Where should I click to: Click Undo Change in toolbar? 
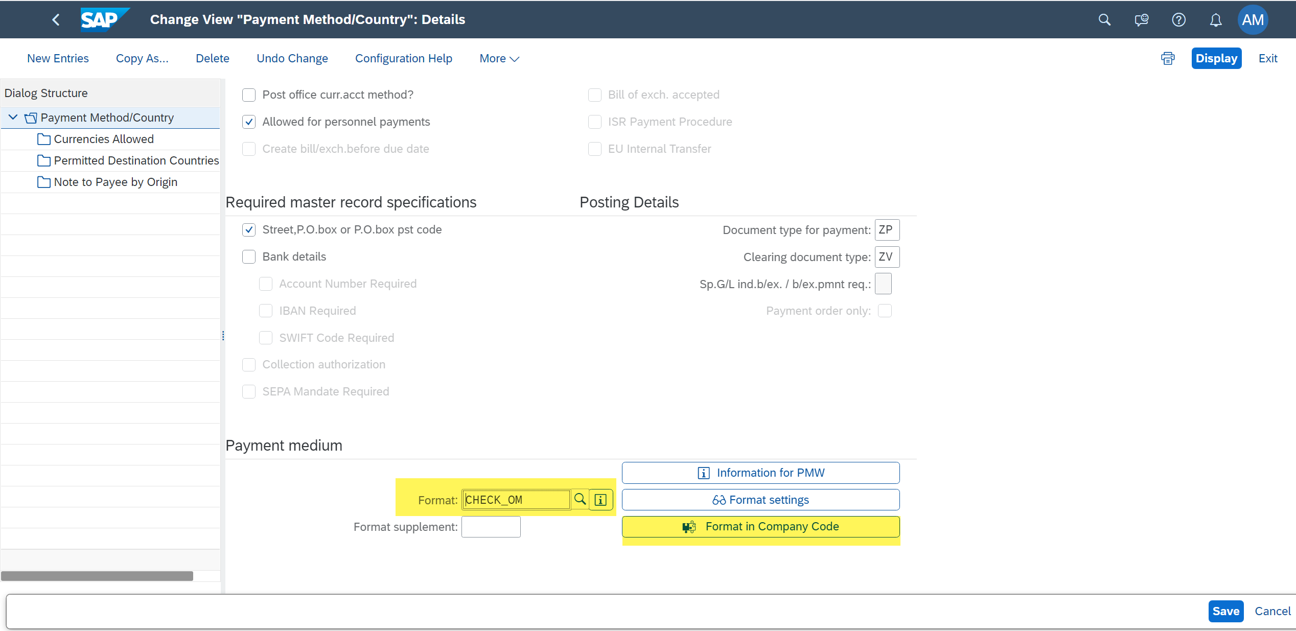pos(292,58)
